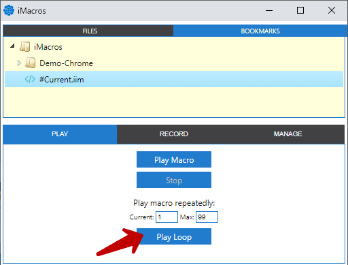This screenshot has height=265, width=348.
Task: Start the Play Loop button
Action: pyautogui.click(x=174, y=236)
